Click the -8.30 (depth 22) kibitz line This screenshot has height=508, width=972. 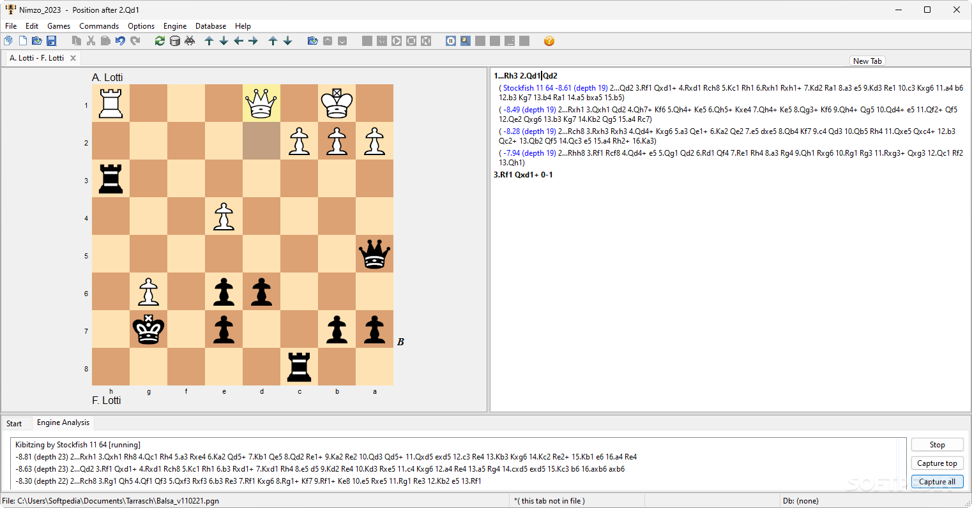tap(248, 481)
